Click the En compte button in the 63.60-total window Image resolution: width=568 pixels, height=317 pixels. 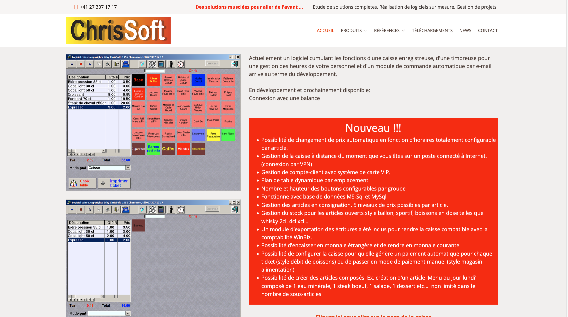pos(212,63)
